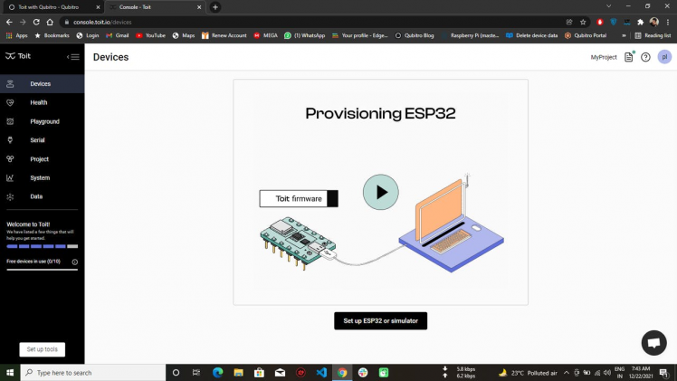This screenshot has height=381, width=677.
Task: Open Qubitro Portal bookmark
Action: pyautogui.click(x=585, y=35)
